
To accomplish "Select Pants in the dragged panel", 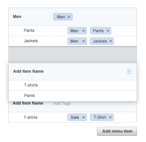I will pos(30,96).
